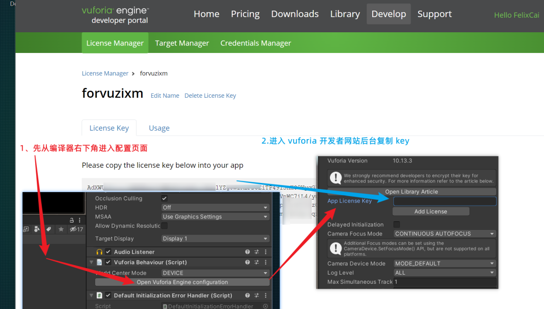544x309 pixels.
Task: Open the Library menu item
Action: [345, 14]
